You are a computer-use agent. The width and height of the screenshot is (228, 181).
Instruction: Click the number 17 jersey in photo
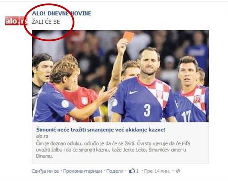(186, 116)
